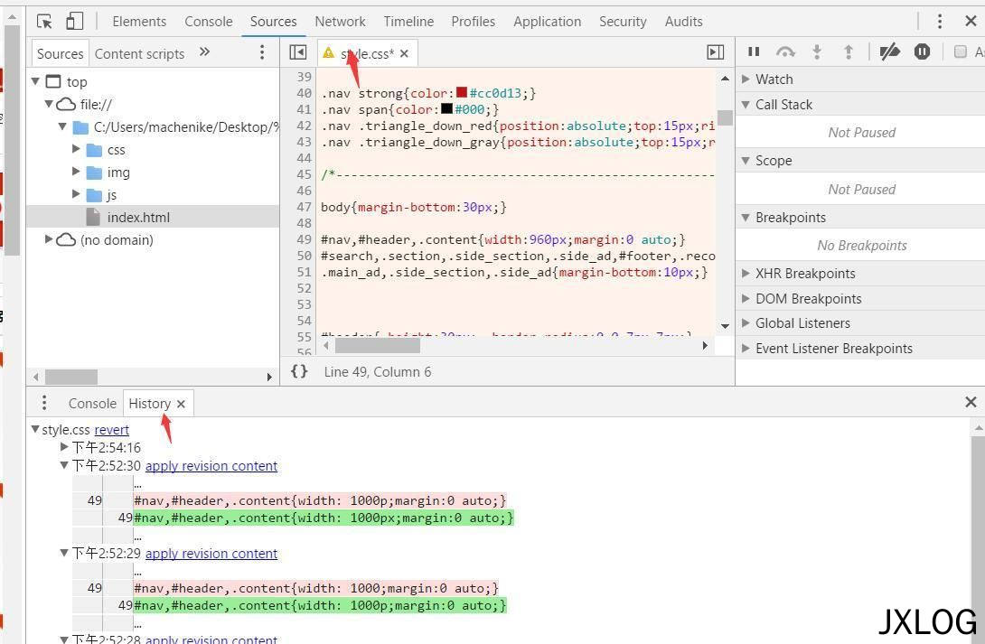Open the drawer three-dot menu
Screen dimensions: 985x644
coord(44,402)
